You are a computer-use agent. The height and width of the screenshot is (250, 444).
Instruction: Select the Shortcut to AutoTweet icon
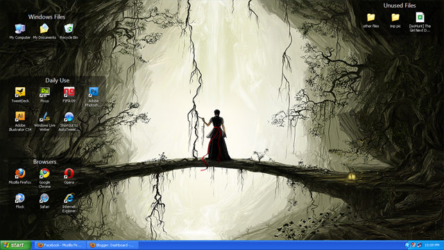coord(69,121)
